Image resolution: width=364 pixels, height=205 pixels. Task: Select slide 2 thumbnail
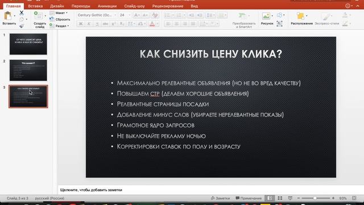coord(28,70)
